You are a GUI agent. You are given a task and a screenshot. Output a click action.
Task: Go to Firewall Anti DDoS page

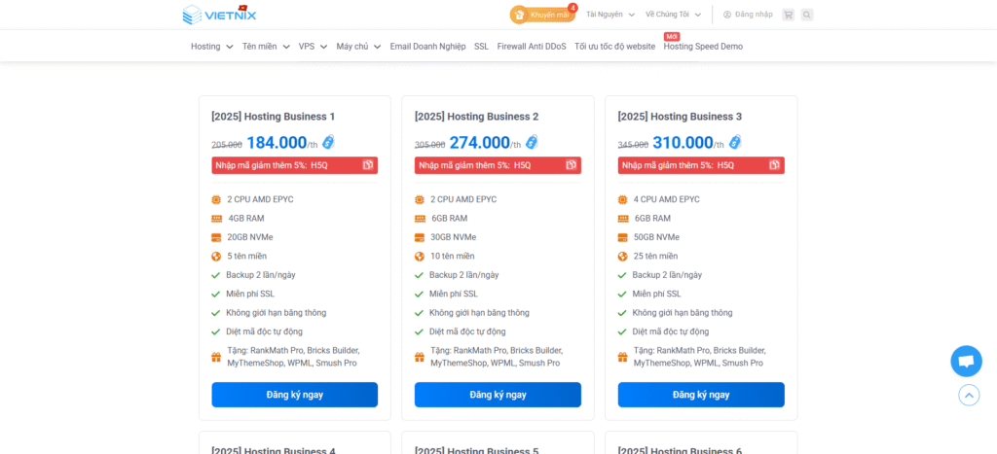[x=531, y=47]
